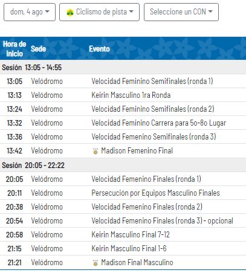Click Velódromo venue in the 20:38 row
Image resolution: width=246 pixels, height=273 pixels.
click(47, 207)
